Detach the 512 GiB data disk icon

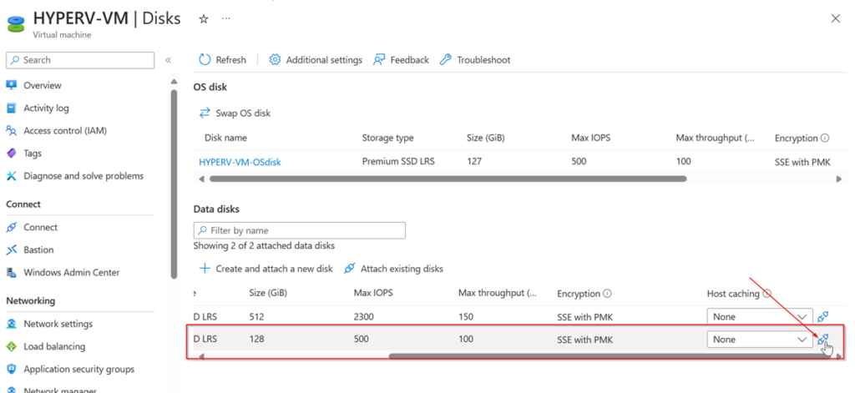coord(823,316)
